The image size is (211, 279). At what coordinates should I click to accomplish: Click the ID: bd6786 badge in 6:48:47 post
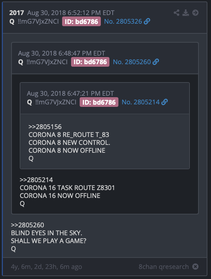(90, 62)
